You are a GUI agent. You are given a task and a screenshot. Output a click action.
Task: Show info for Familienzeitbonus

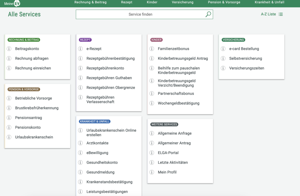[152, 49]
